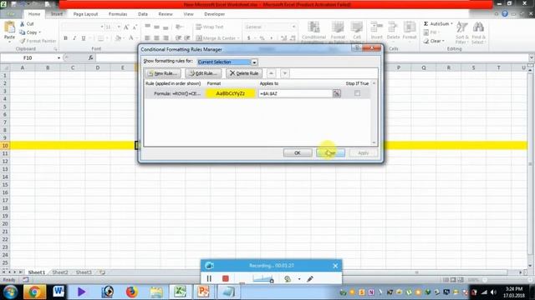Toggle Bold formatting
Screen dimensions: 535x300
[65, 38]
